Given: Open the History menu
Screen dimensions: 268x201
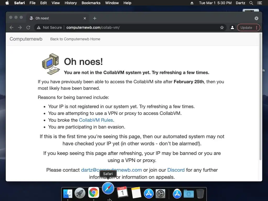Looking at the screenshot, I should coord(71,3).
